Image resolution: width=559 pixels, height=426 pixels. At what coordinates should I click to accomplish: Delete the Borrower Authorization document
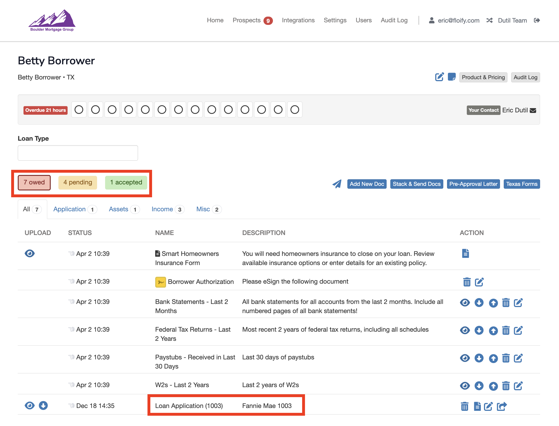pyautogui.click(x=467, y=282)
